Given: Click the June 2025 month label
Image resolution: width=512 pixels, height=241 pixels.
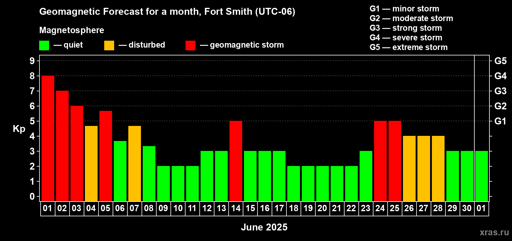Looking at the screenshot, I should click(x=264, y=227).
